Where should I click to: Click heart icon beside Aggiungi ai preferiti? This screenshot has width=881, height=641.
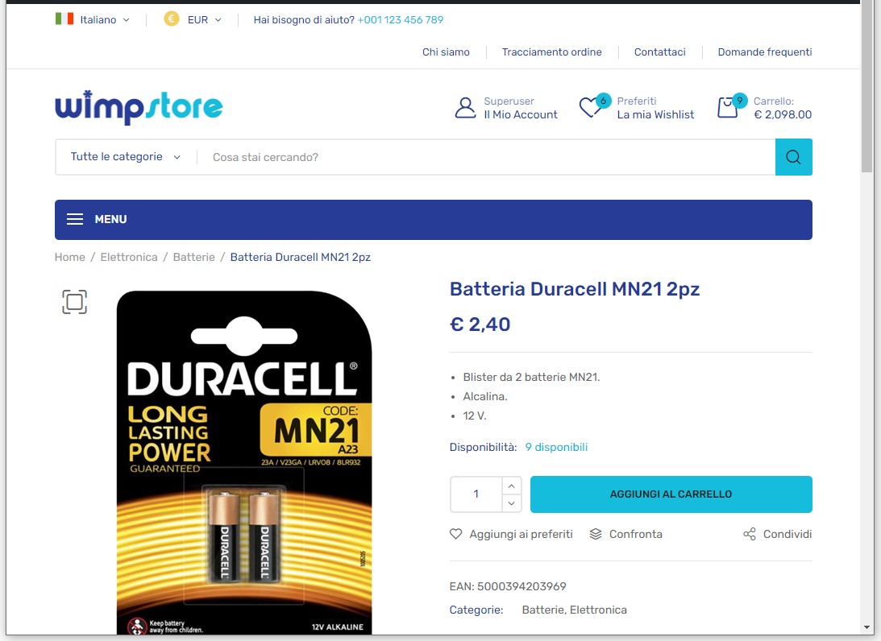tap(455, 534)
